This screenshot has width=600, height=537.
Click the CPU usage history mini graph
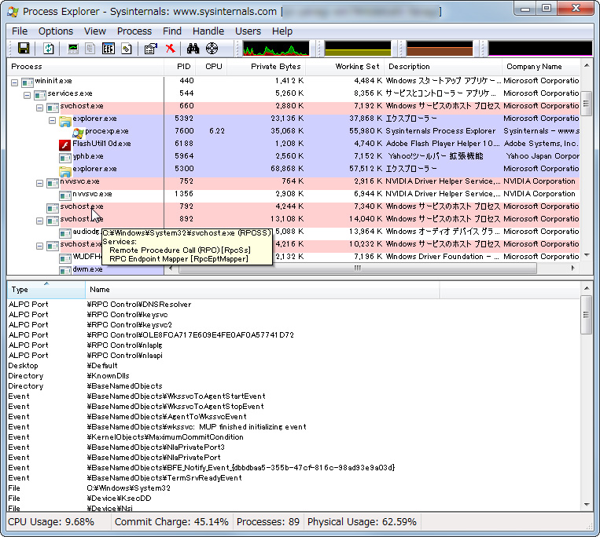click(276, 49)
